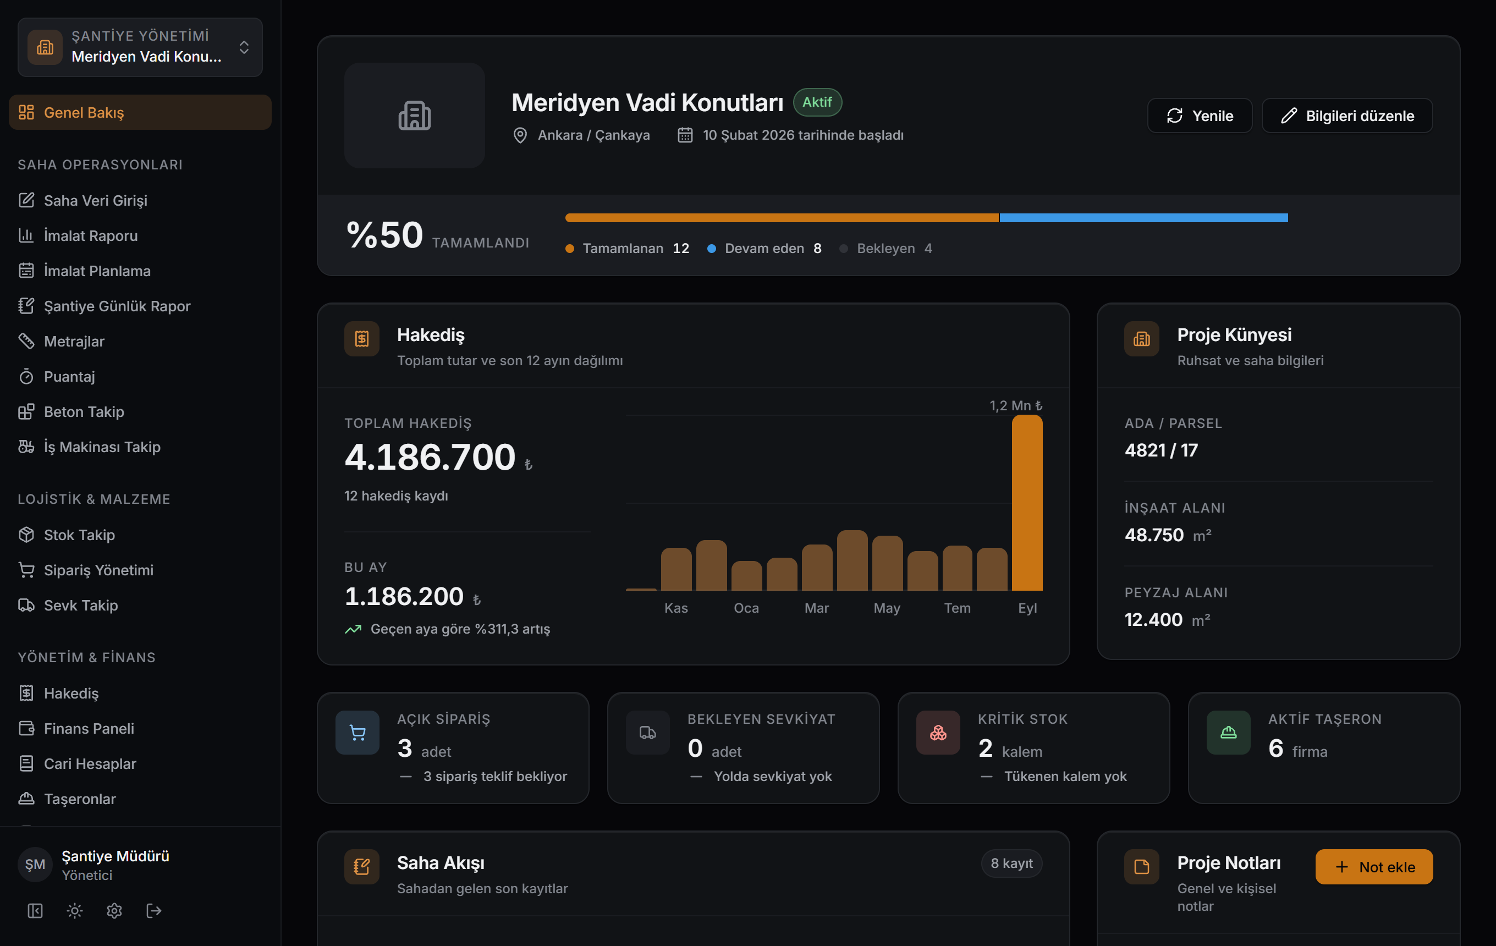Image resolution: width=1496 pixels, height=946 pixels.
Task: Click the location pin icon
Action: (x=520, y=135)
